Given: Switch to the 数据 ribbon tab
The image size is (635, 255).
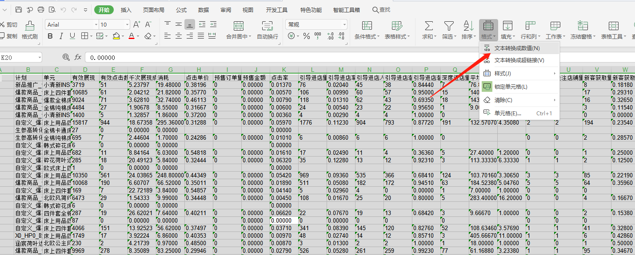Looking at the screenshot, I should (x=204, y=10).
